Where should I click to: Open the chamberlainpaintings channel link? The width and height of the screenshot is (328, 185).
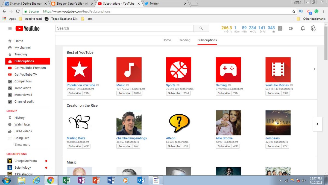(131, 138)
